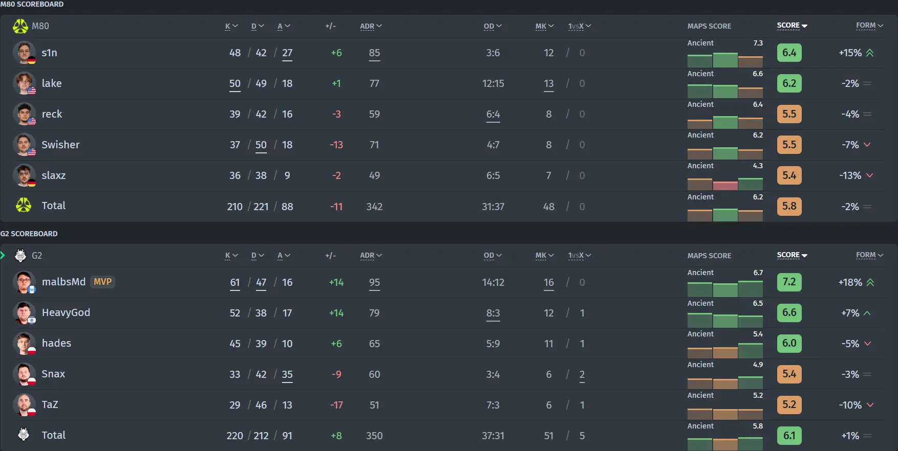Sort M80 scoreboard by OD column
This screenshot has height=451, width=898.
click(x=493, y=26)
